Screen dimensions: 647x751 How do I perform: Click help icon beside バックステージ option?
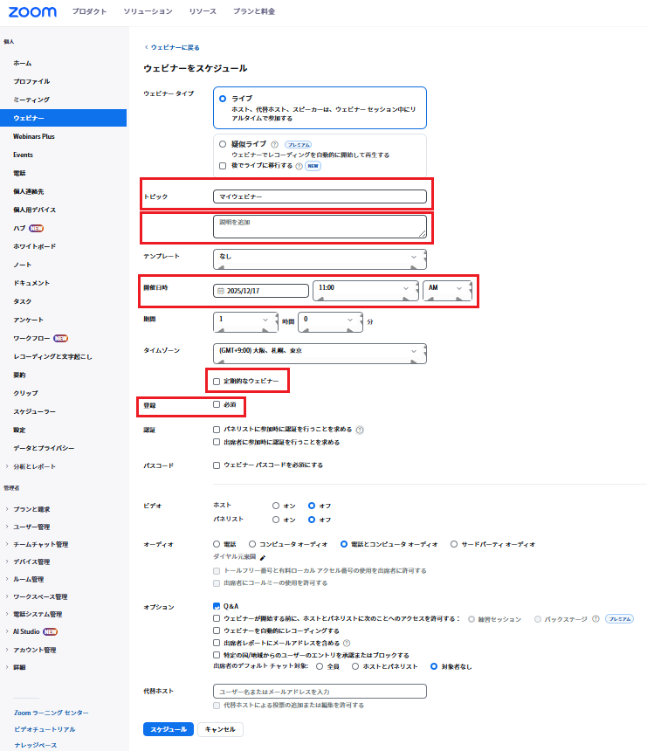click(x=595, y=618)
